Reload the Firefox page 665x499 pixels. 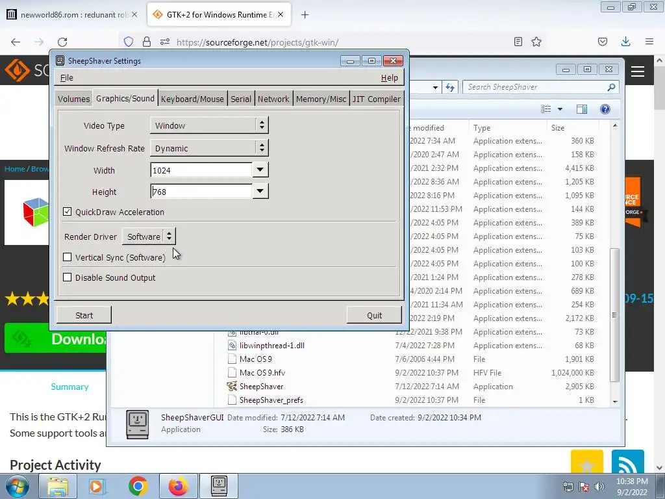[x=62, y=42]
